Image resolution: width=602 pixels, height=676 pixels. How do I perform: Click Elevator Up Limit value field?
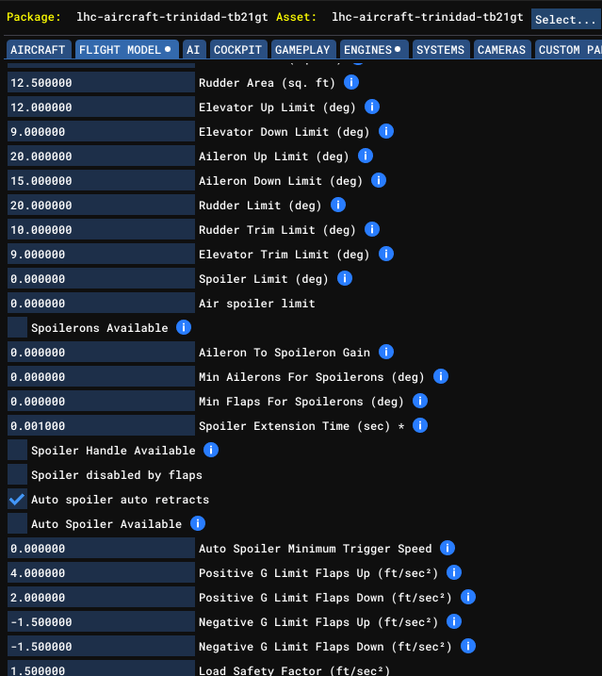pyautogui.click(x=101, y=107)
